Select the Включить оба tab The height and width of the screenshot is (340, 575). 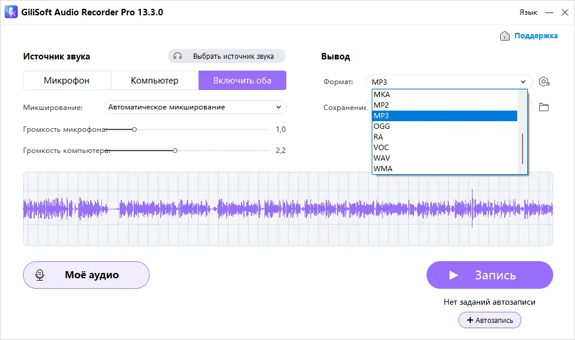point(242,80)
